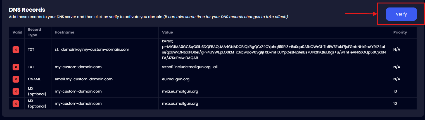Select the s1._domainkey hostname cell
425x120 pixels.
point(92,50)
